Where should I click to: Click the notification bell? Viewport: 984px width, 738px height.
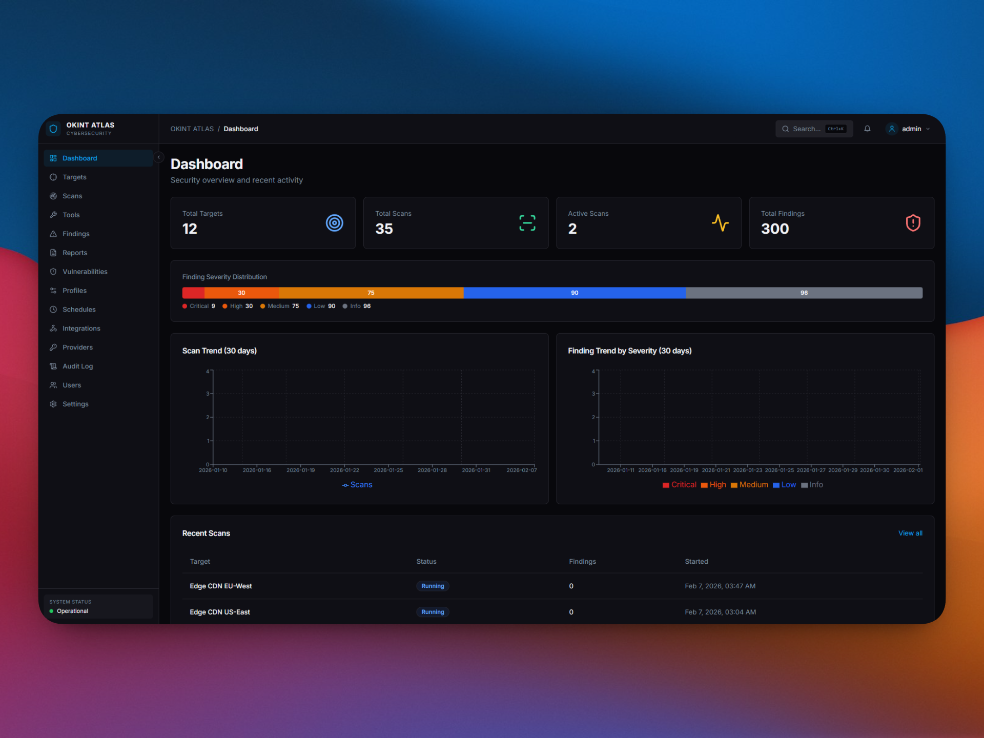click(x=868, y=129)
